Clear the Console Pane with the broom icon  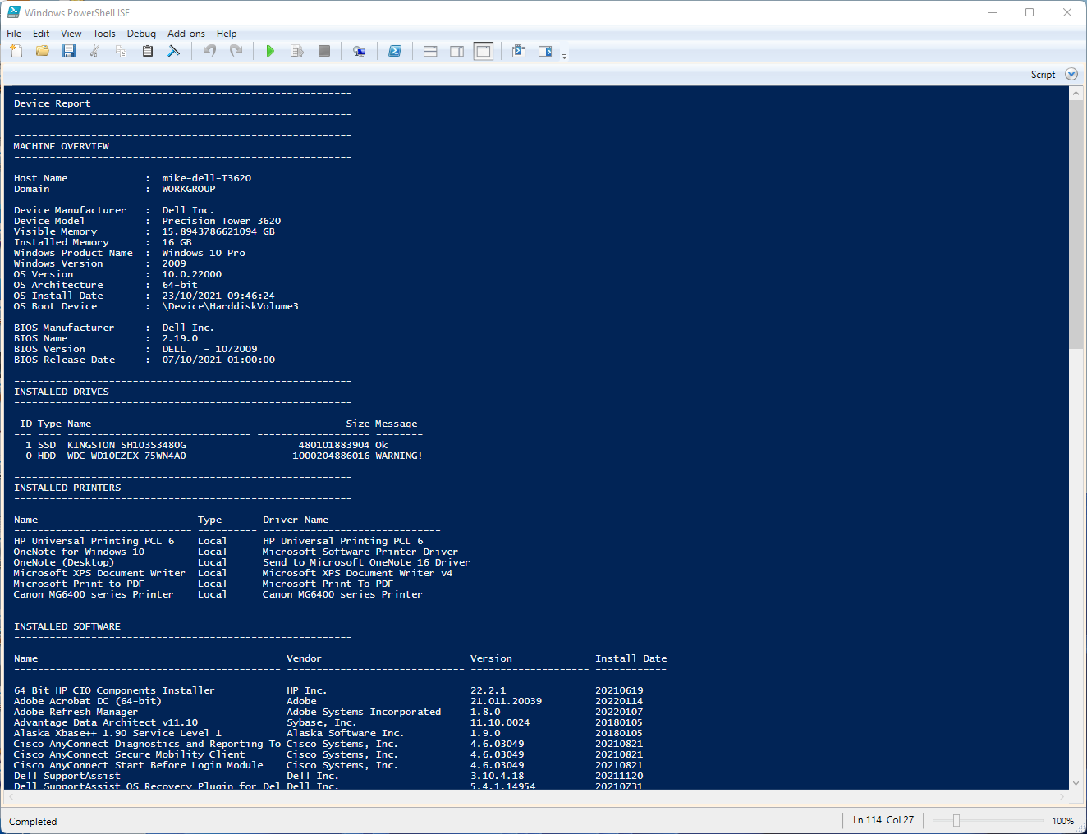173,51
